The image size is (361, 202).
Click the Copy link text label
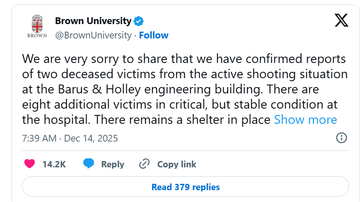(176, 164)
